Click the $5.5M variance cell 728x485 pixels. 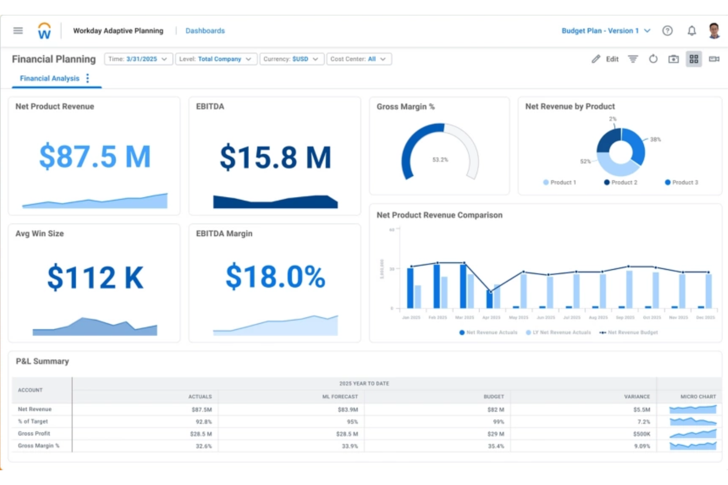(641, 409)
